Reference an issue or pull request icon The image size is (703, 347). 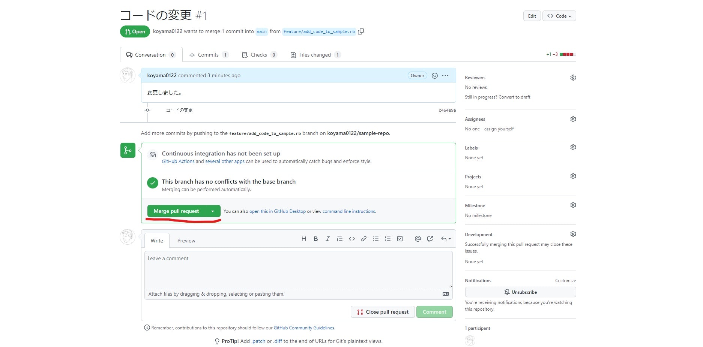tap(430, 239)
